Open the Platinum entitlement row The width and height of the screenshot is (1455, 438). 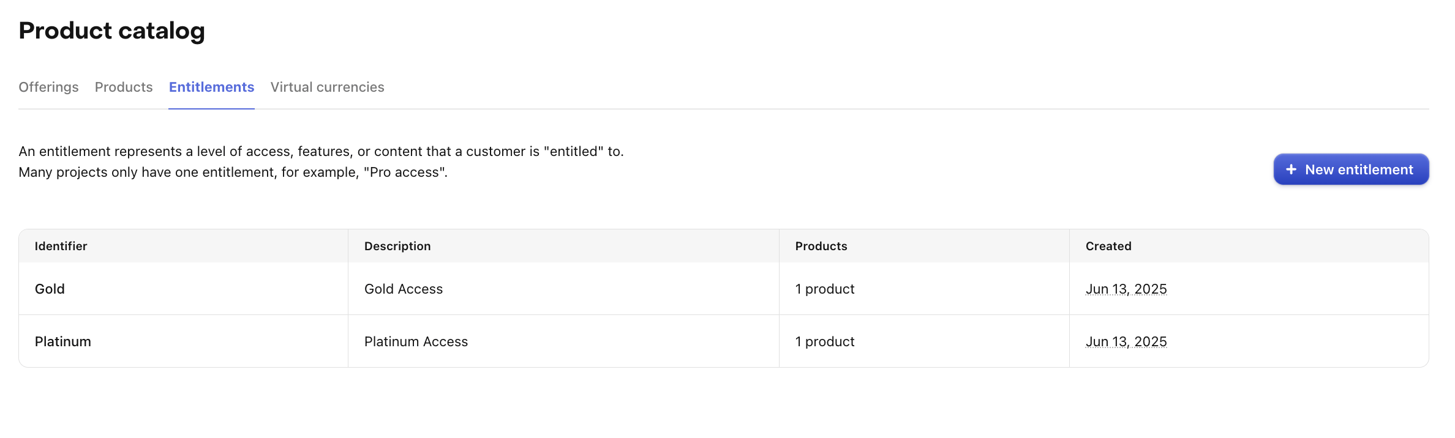724,341
